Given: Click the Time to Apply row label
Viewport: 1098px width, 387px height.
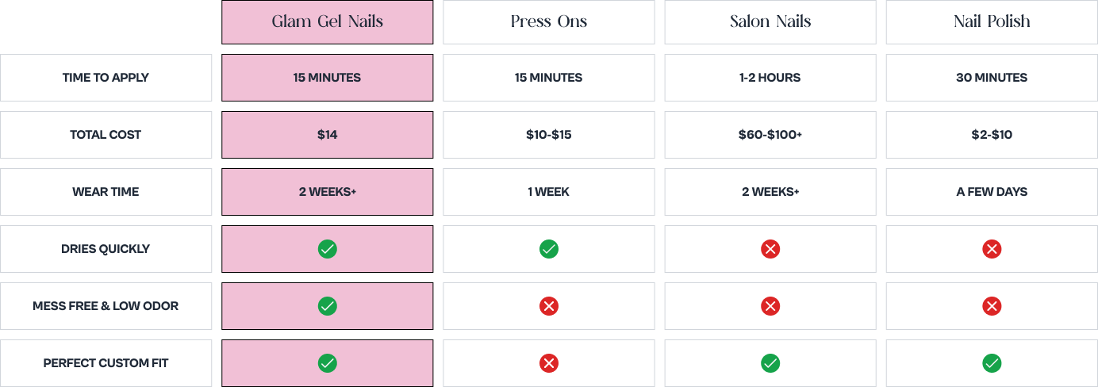Looking at the screenshot, I should [106, 78].
